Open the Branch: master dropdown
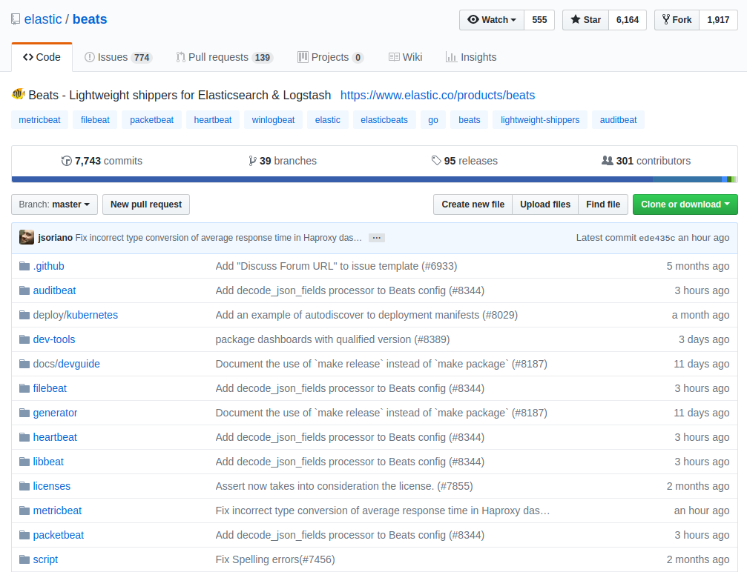The height and width of the screenshot is (572, 747). (54, 204)
